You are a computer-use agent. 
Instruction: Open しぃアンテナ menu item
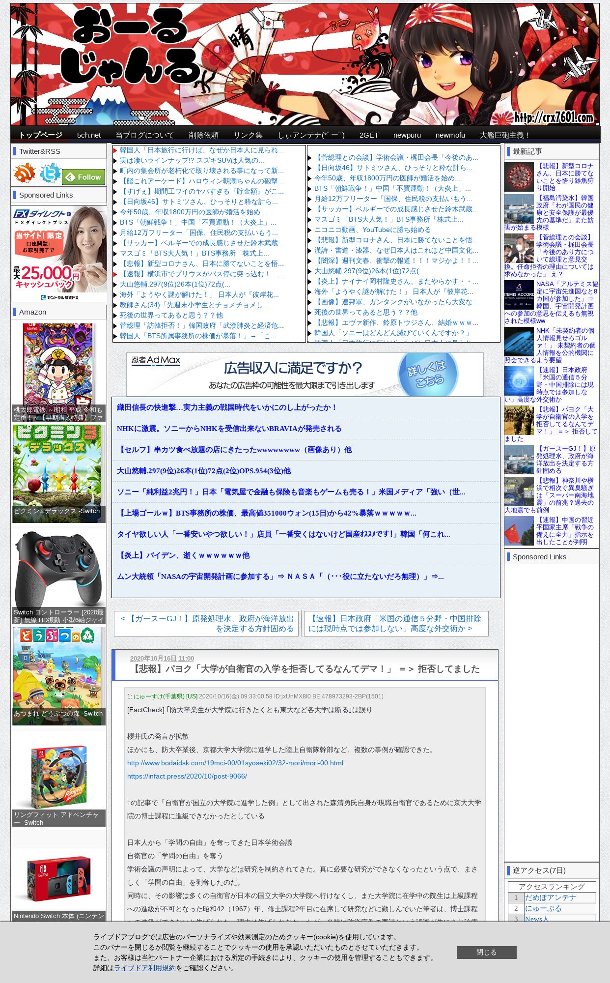pyautogui.click(x=311, y=135)
